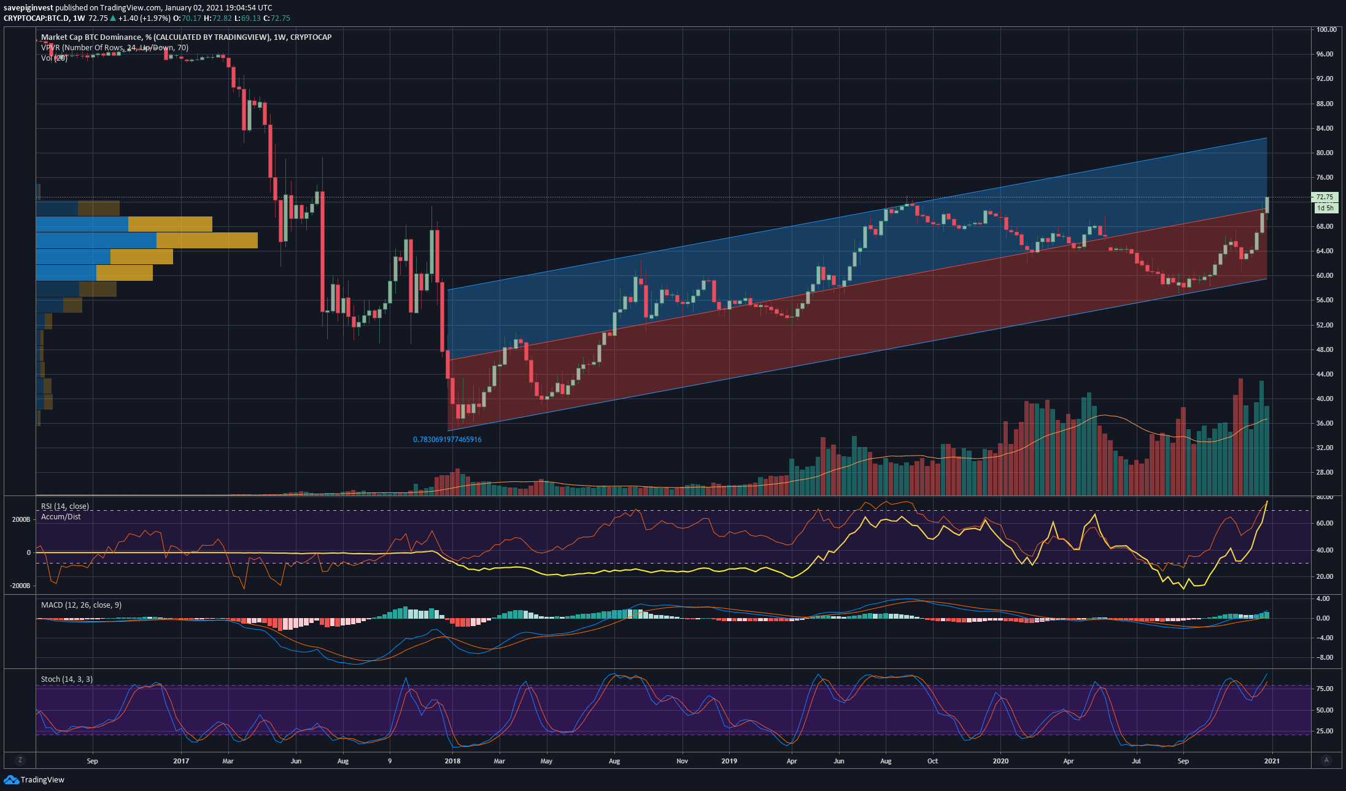
Task: Click the '1d 5h' bar countdown label
Action: click(1325, 208)
